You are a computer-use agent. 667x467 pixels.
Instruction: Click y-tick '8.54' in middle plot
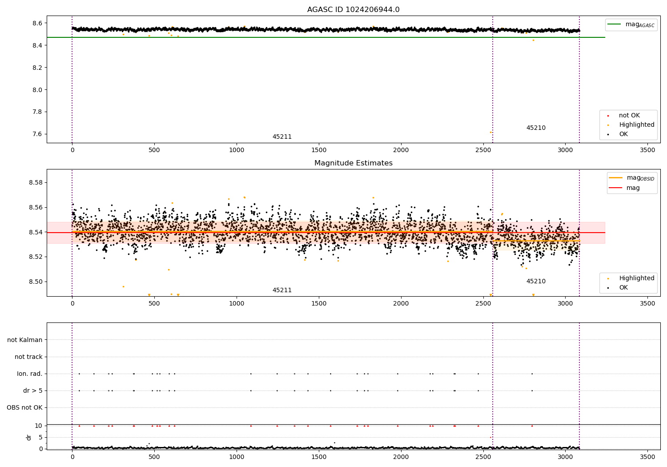click(x=36, y=232)
